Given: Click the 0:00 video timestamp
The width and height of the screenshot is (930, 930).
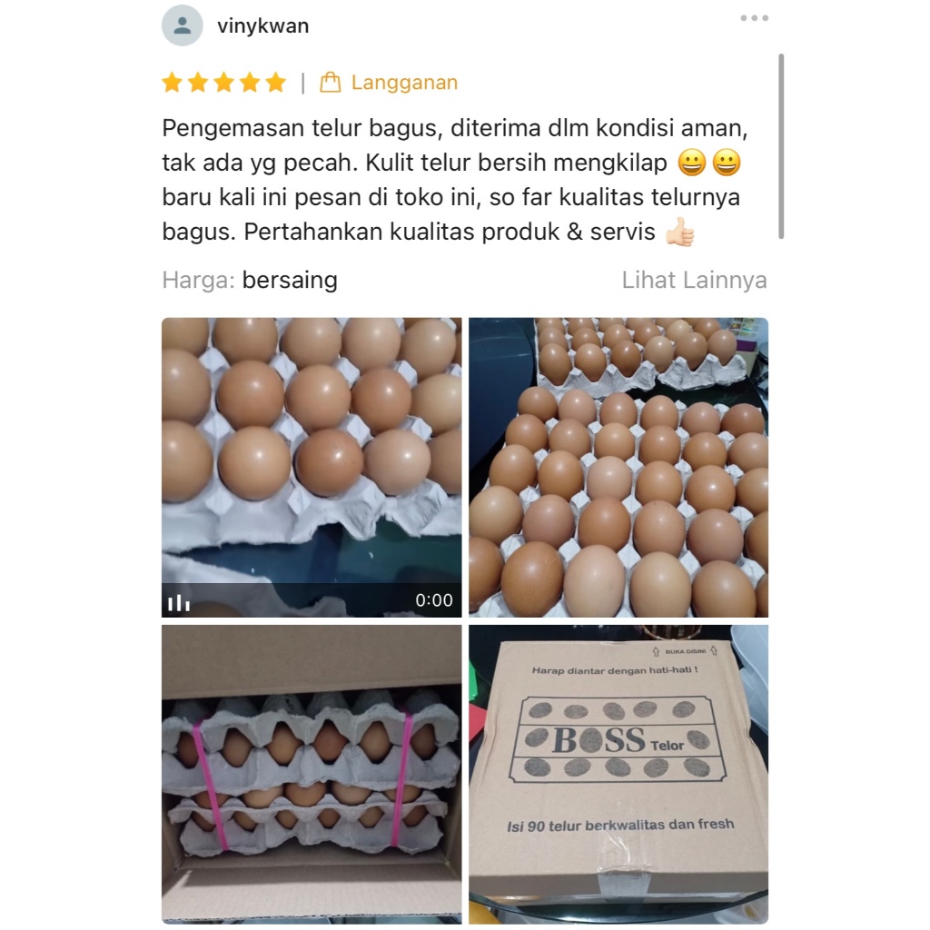Looking at the screenshot, I should (434, 600).
